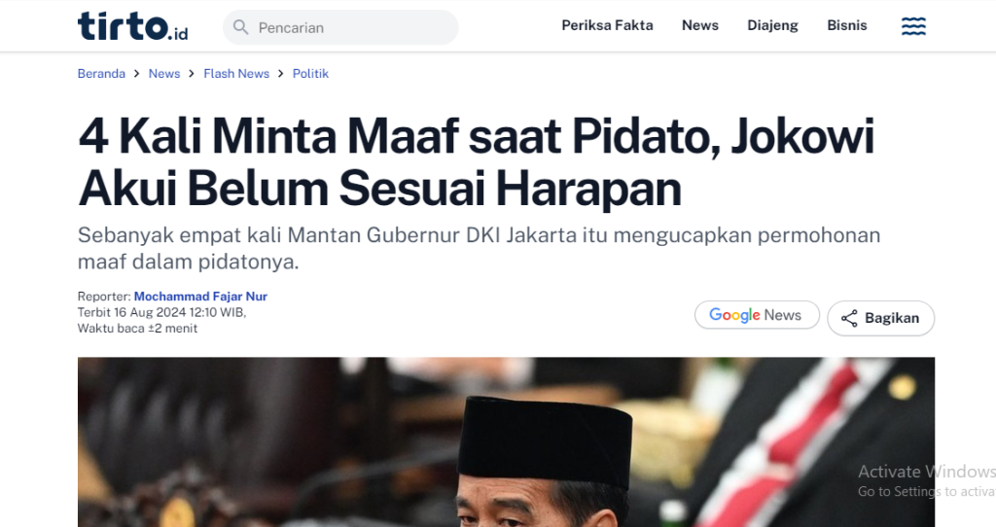Open reporter Mochammad Fajar Nur profile
Viewport: 996px width, 527px height.
tap(200, 297)
